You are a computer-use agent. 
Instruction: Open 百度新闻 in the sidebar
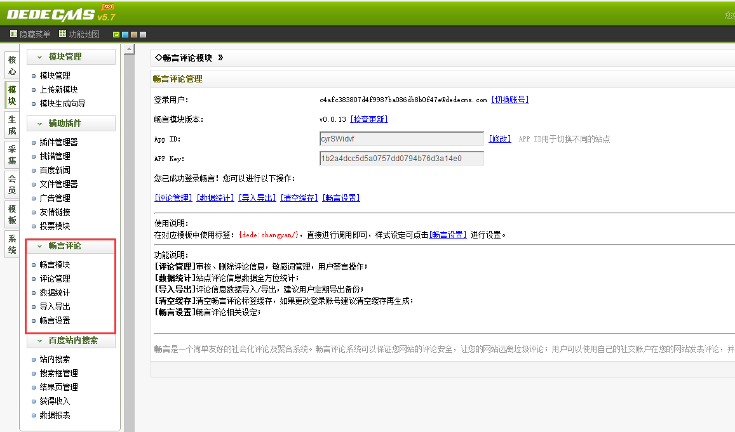(55, 170)
